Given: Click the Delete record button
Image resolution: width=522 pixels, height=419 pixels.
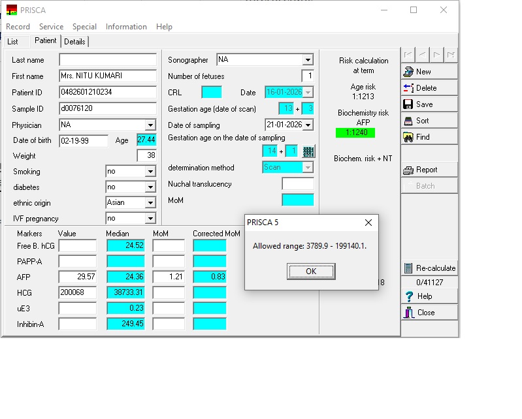Looking at the screenshot, I should click(x=429, y=88).
